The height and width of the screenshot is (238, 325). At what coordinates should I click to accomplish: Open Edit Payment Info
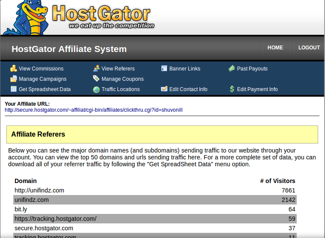pos(257,89)
